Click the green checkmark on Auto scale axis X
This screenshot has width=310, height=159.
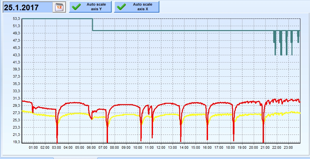pos(122,7)
